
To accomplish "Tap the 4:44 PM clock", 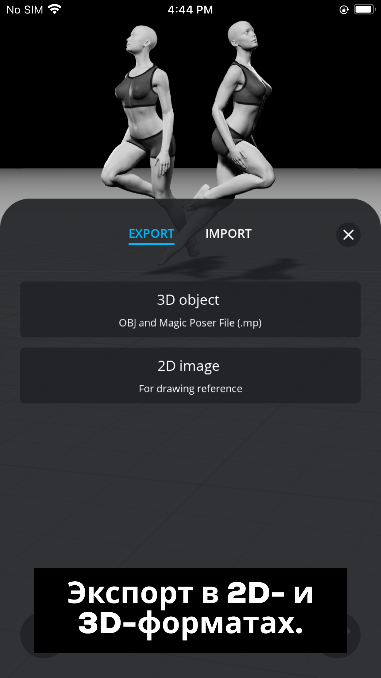I will tap(190, 10).
